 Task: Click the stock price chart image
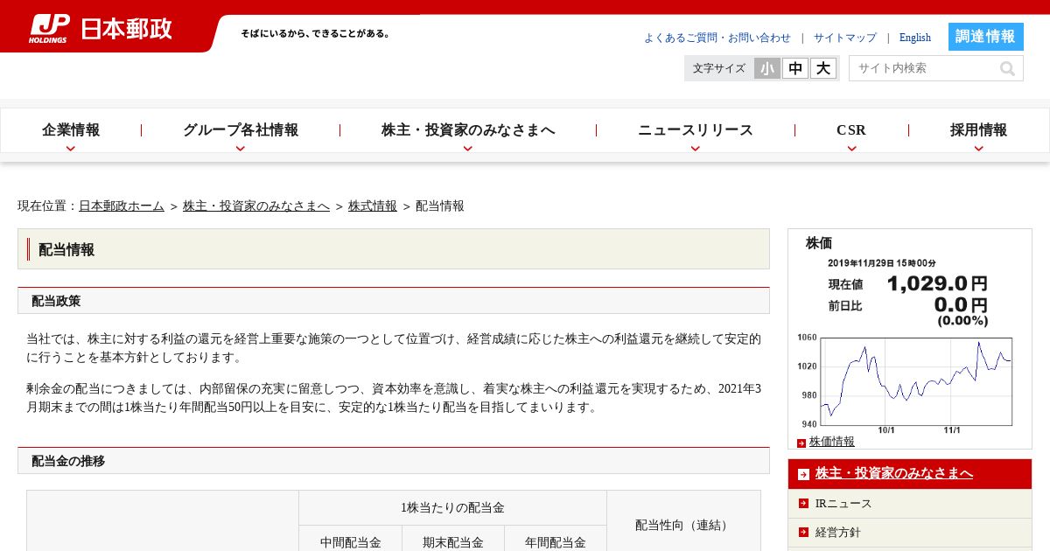pyautogui.click(x=905, y=381)
